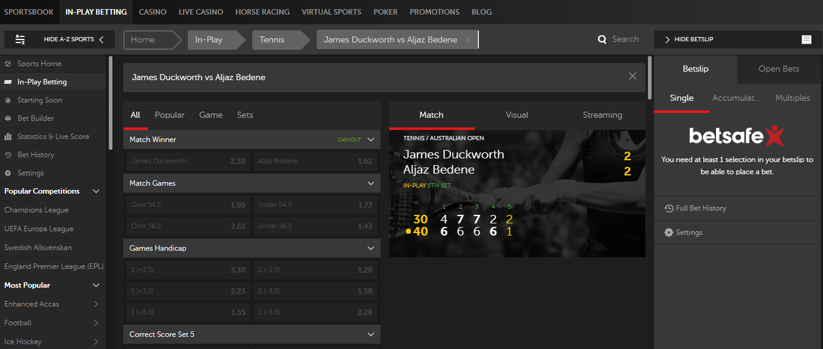The image size is (823, 349).
Task: Open the Open Bets tab
Action: 779,69
